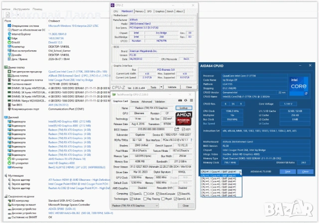
Task: Enable the CUDA checkbox
Action: (145, 194)
